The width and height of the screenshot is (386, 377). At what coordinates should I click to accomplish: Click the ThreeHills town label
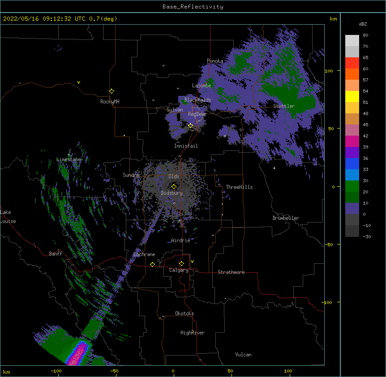239,187
